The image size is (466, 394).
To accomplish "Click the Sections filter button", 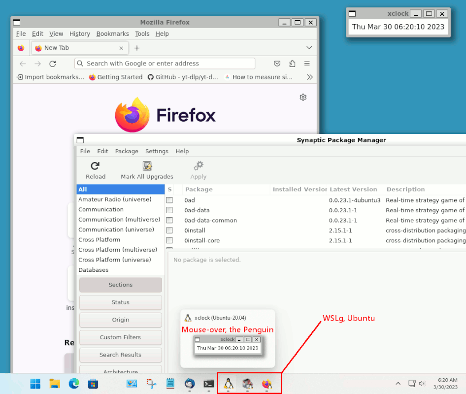I will [x=120, y=285].
